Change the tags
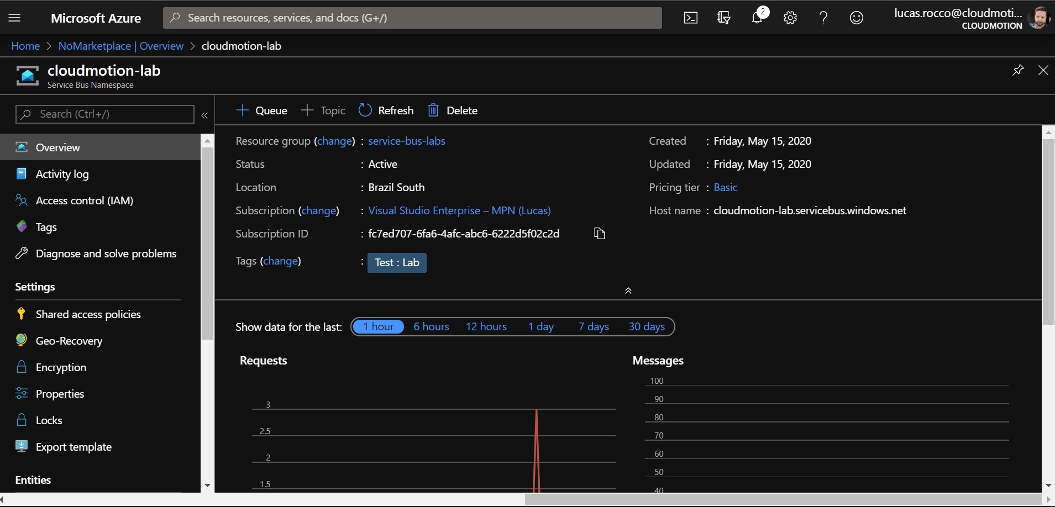The image size is (1055, 507). (x=280, y=261)
